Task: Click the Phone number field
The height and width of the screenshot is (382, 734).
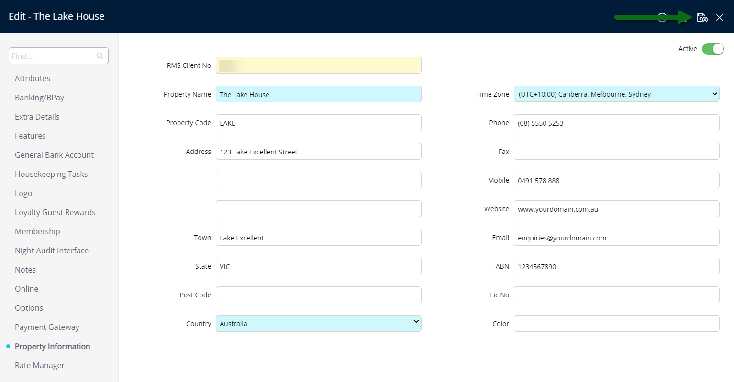Action: [x=617, y=123]
